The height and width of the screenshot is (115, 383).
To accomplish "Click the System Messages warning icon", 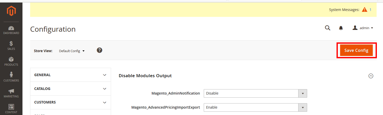I will [364, 10].
